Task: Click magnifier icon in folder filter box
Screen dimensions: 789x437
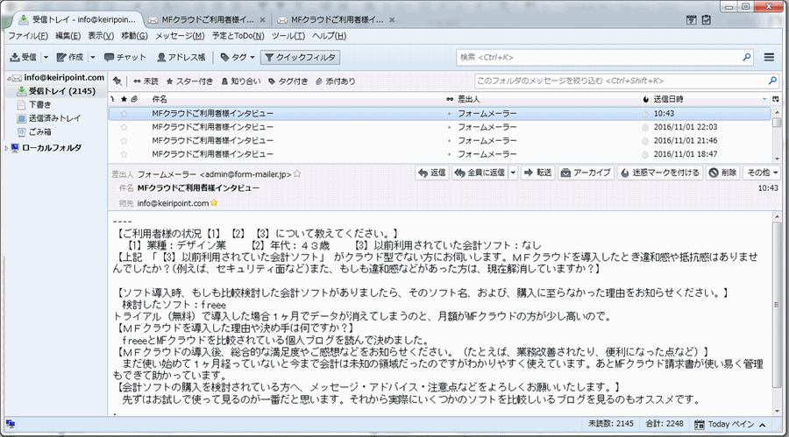Action: (772, 81)
